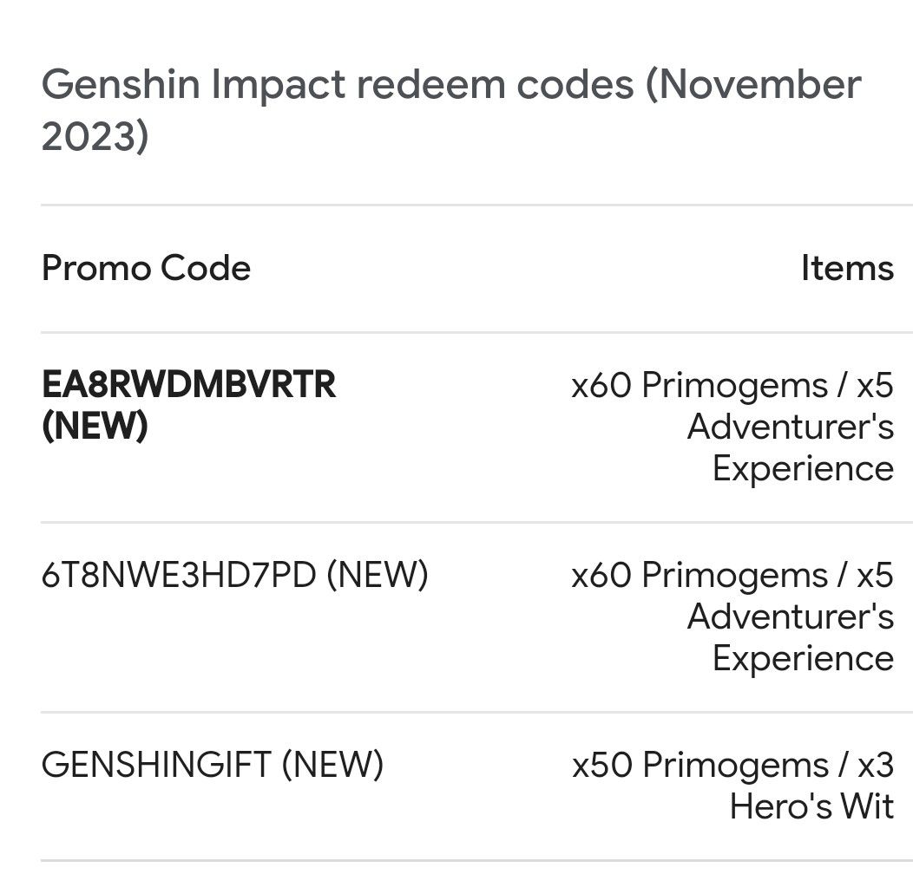Click "x60 Primogems" in the EA8RWDMBVRTR row

pos(699,386)
